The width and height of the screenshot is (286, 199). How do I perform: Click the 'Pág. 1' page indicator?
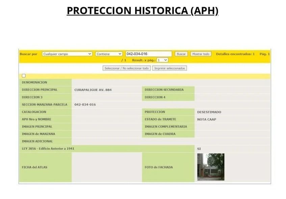coord(264,54)
